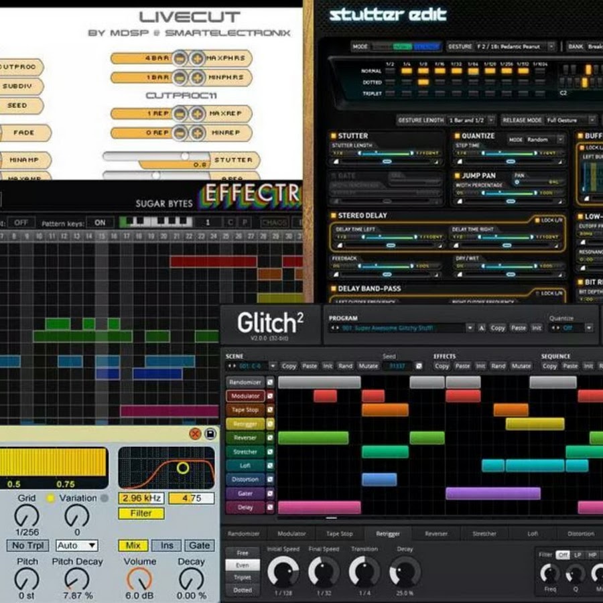This screenshot has height=603, width=603.
Task: Toggle the No Trpl button
Action: pyautogui.click(x=26, y=545)
